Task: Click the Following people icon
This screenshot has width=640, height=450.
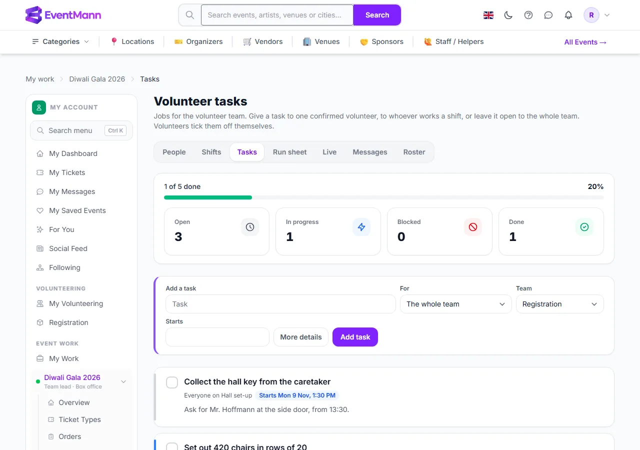Action: click(40, 267)
